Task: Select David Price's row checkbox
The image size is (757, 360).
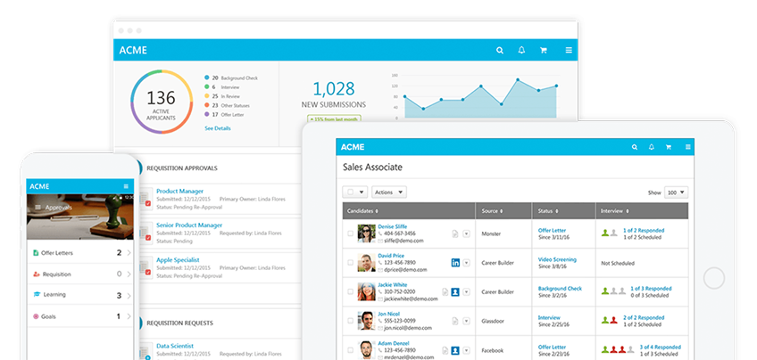Action: (x=351, y=263)
